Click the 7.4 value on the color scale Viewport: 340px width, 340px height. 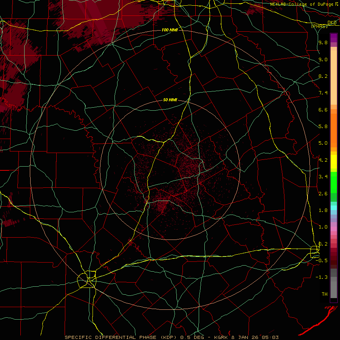(323, 93)
